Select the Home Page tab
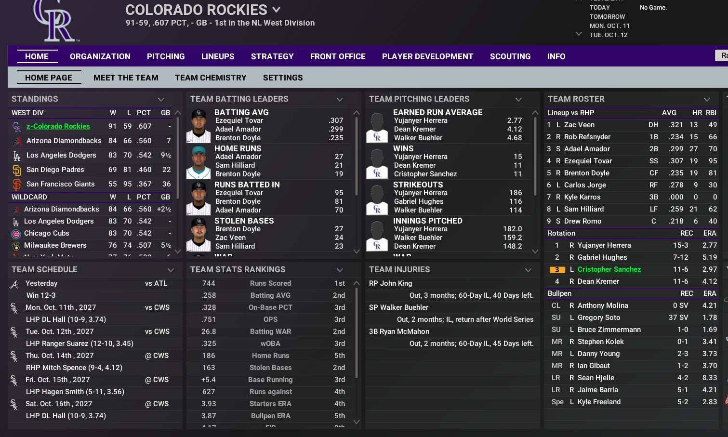The height and width of the screenshot is (437, 728). [49, 78]
